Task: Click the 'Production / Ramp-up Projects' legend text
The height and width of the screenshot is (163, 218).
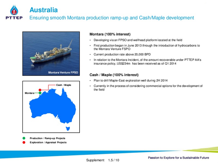Action: [47, 138]
